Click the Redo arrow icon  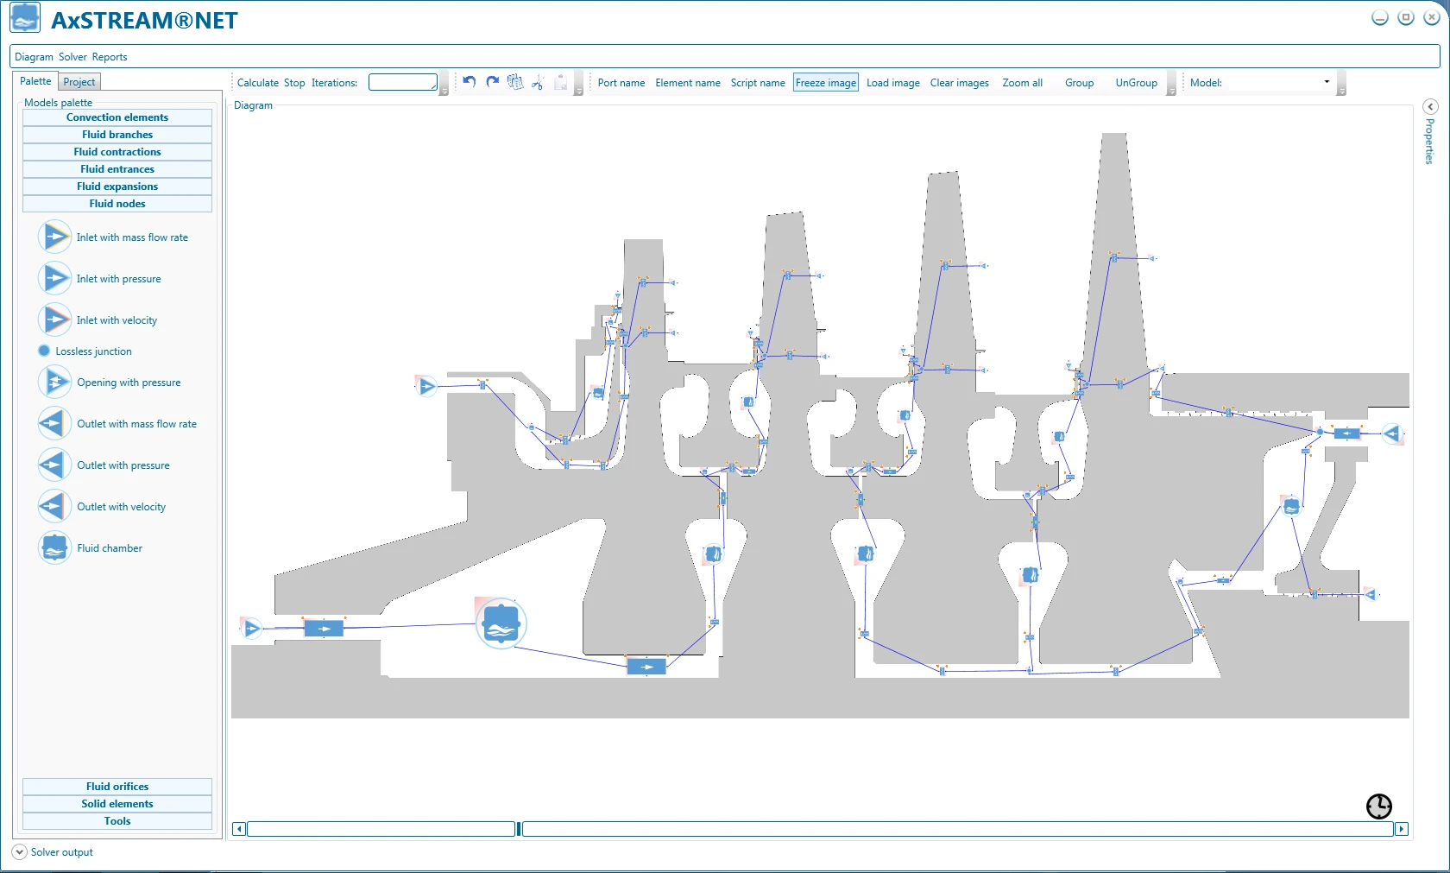pyautogui.click(x=493, y=82)
